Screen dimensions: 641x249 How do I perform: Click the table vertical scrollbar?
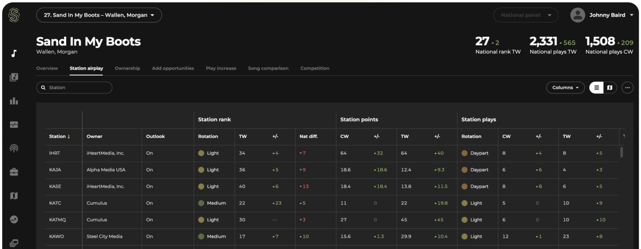tap(622, 152)
